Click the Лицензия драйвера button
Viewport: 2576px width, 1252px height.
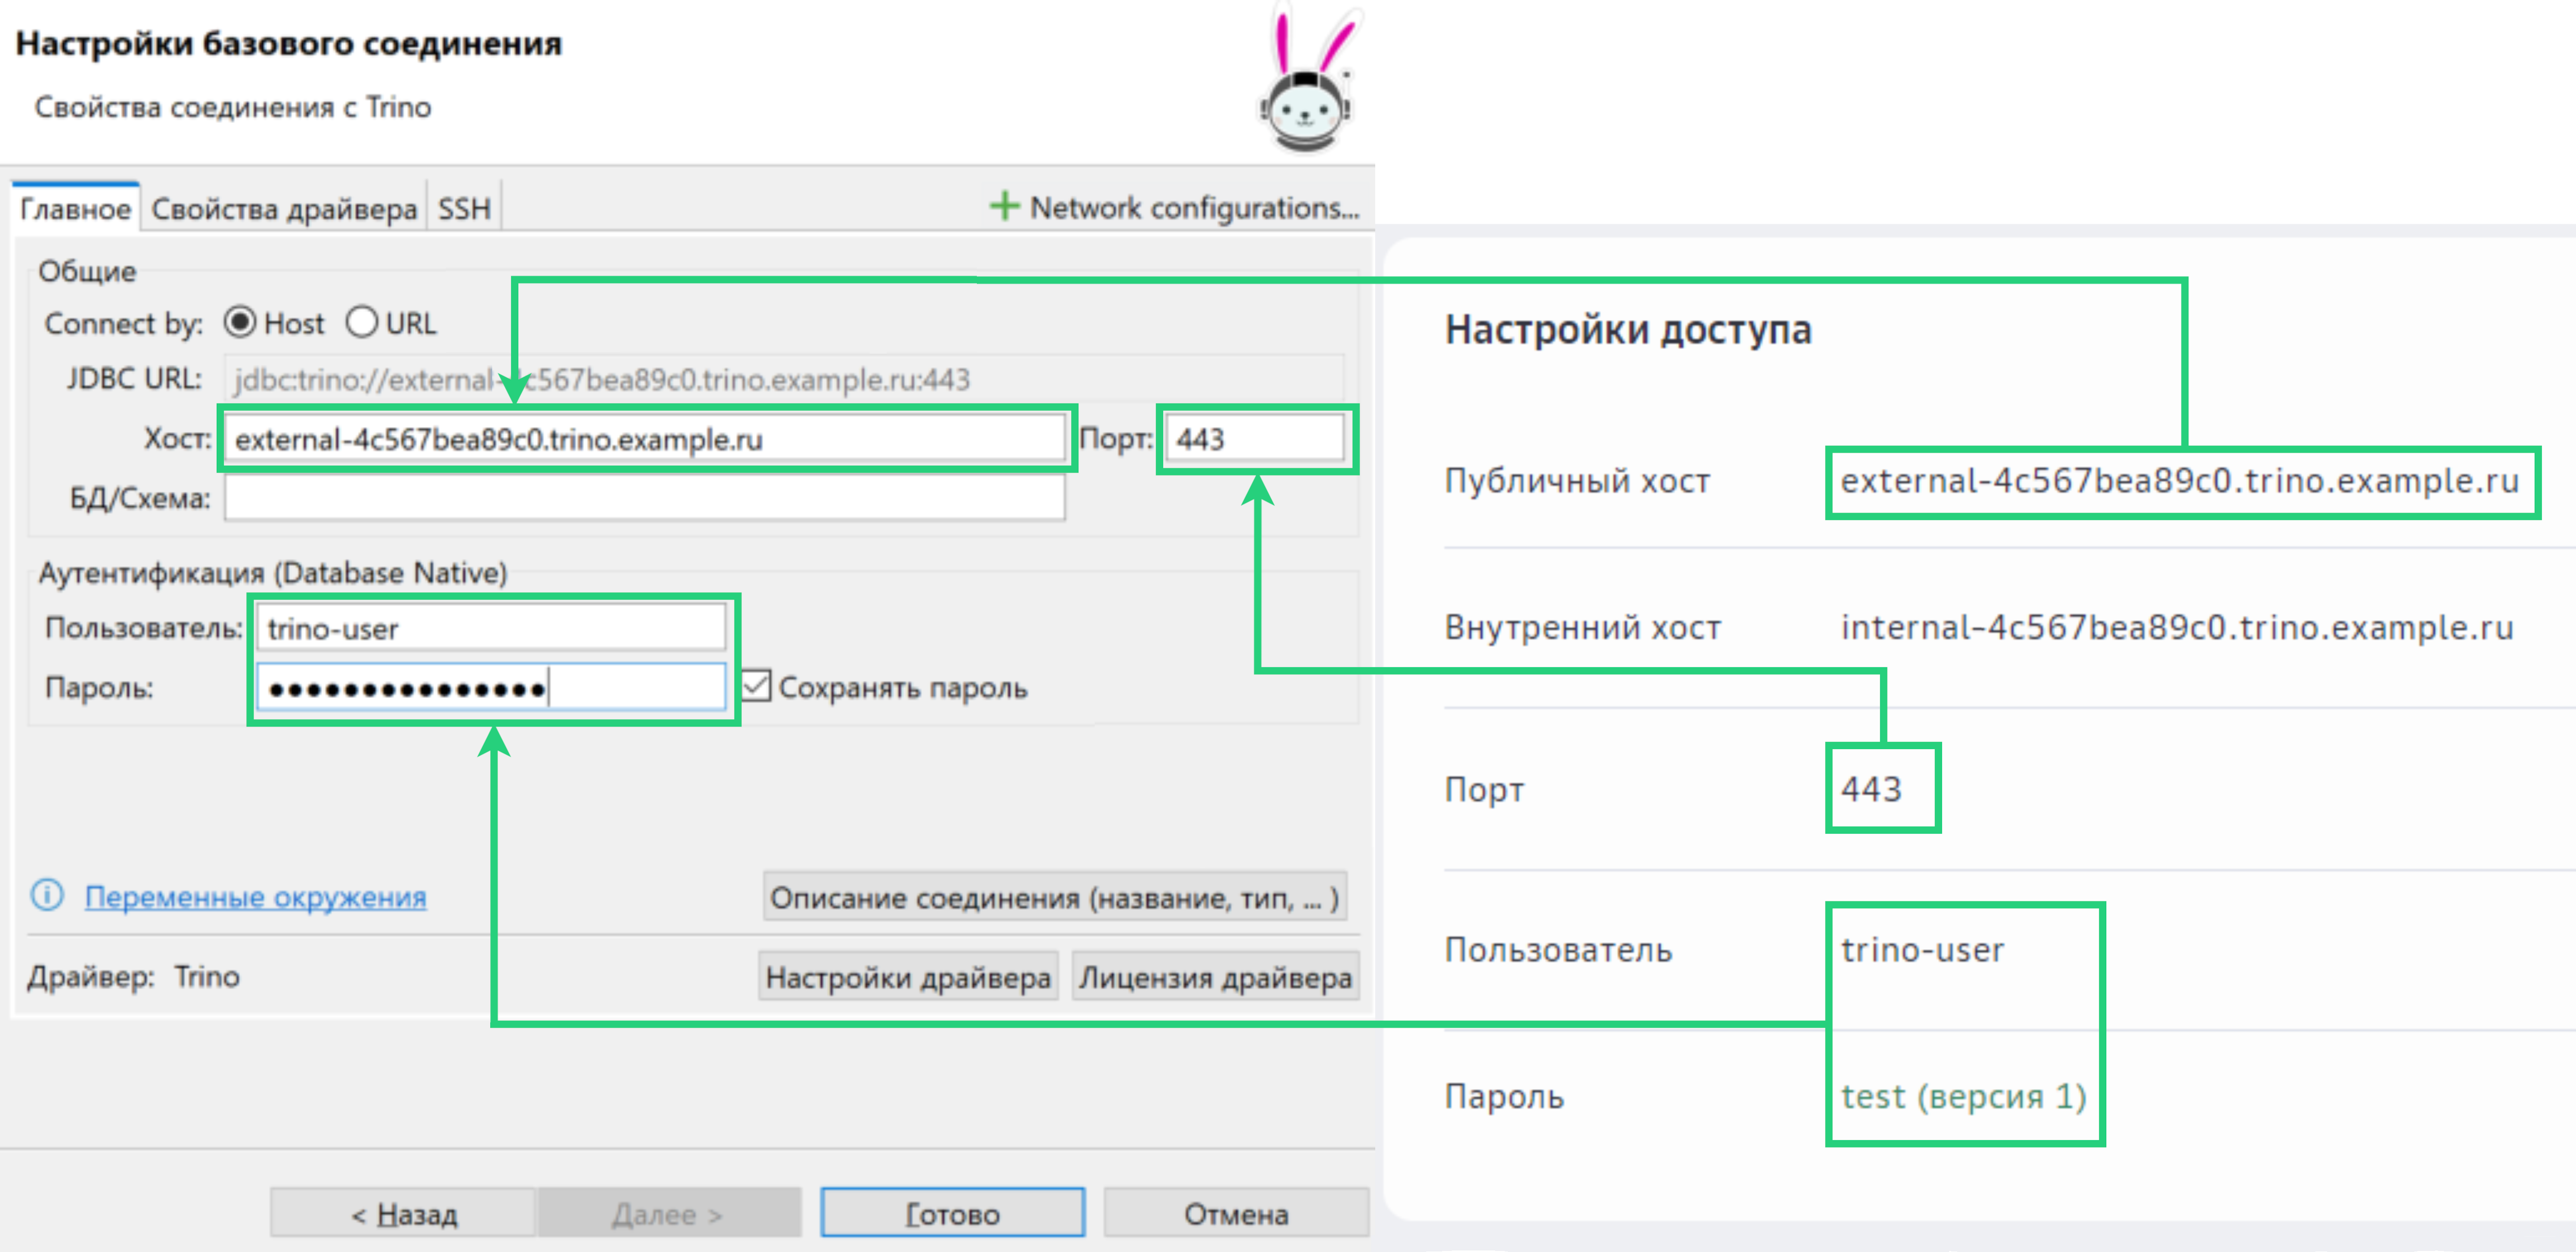point(1215,976)
